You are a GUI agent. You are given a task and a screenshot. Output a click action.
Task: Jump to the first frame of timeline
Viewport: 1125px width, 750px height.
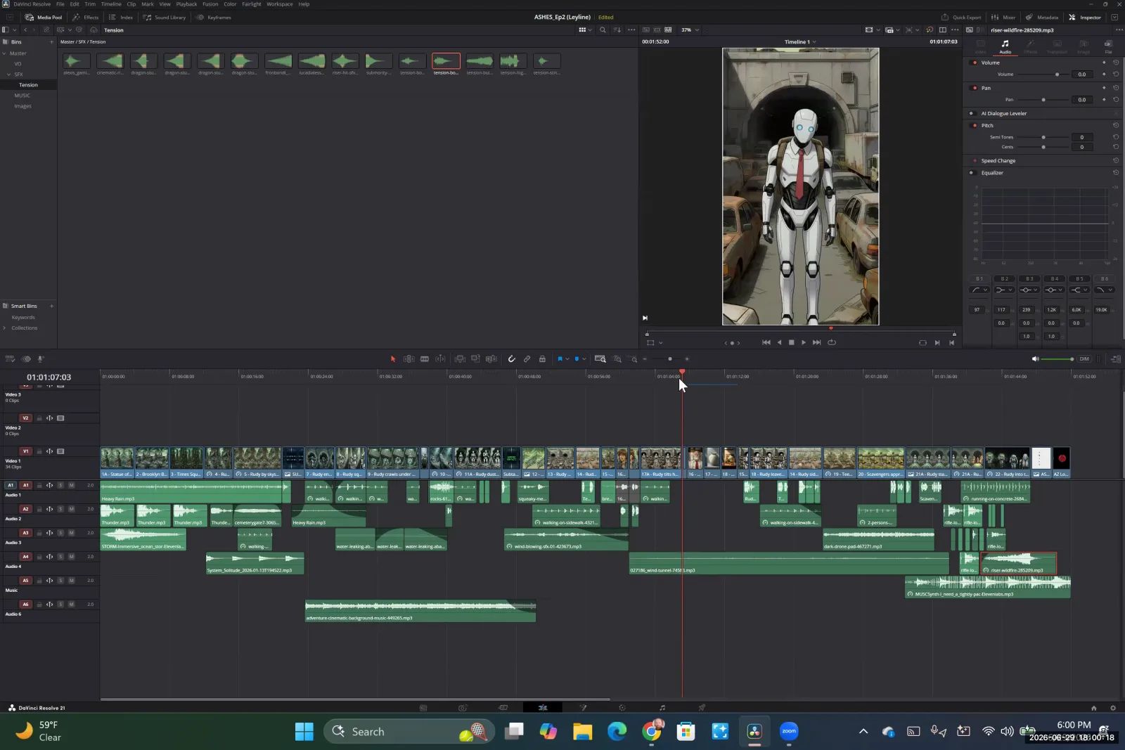pyautogui.click(x=766, y=342)
